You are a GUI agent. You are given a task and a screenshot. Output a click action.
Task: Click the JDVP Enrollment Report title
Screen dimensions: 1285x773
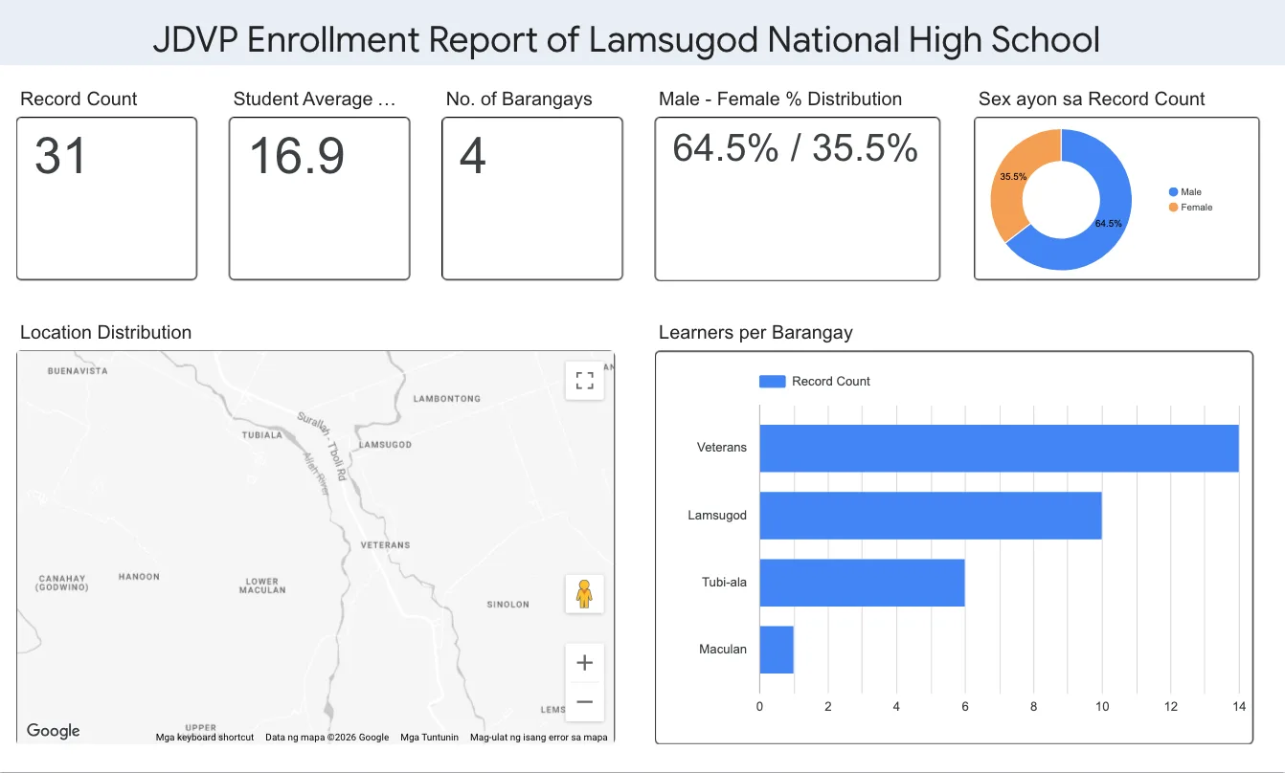(626, 40)
